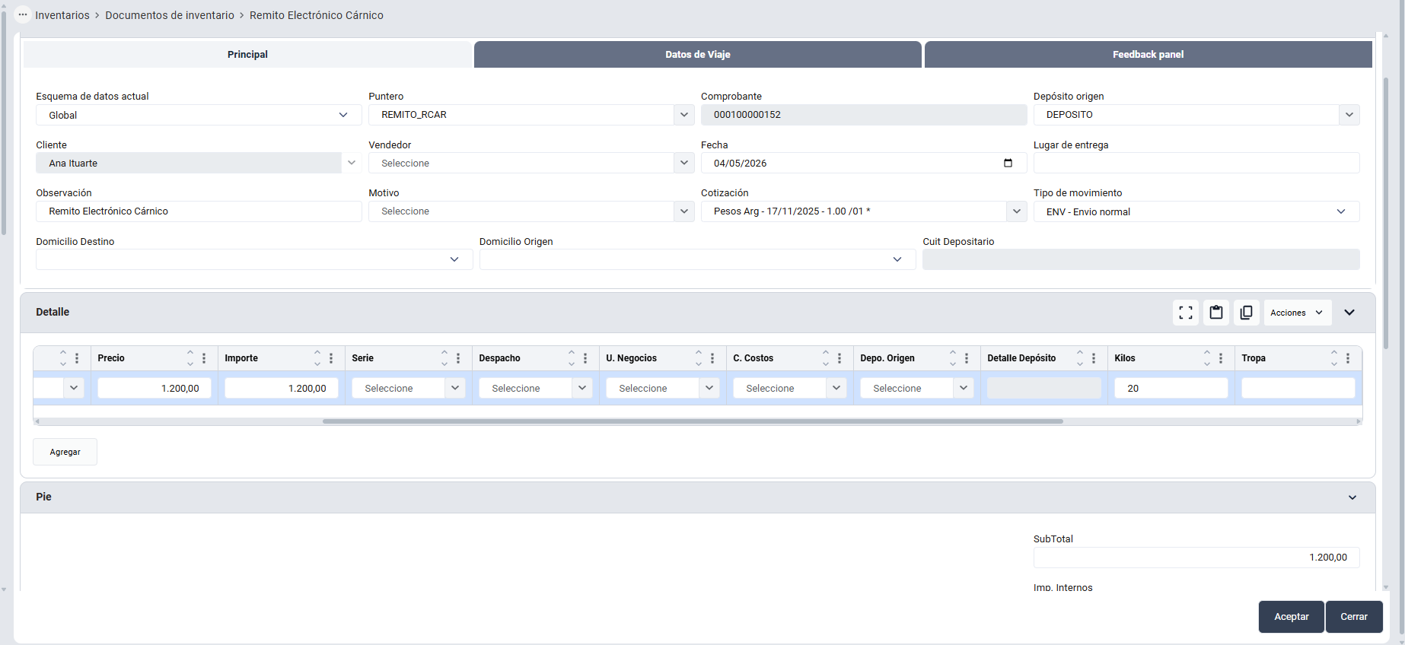Click the Aceptar button

(1292, 617)
